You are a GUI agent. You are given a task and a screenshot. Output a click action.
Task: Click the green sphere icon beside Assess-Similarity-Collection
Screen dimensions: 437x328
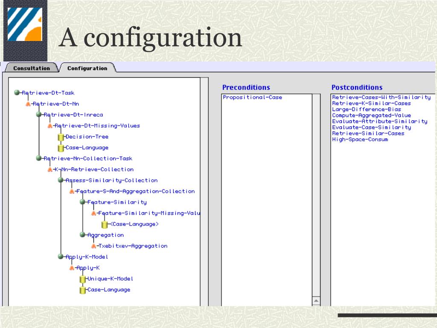coord(61,180)
